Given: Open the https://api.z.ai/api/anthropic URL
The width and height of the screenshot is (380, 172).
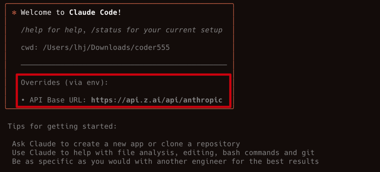Looking at the screenshot, I should (157, 100).
